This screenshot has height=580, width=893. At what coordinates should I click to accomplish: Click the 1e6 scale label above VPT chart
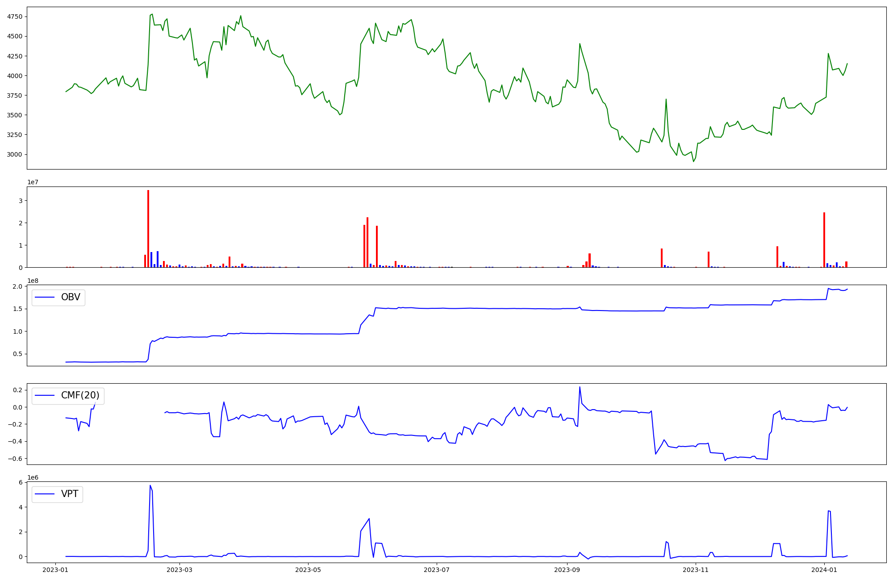[x=33, y=477]
